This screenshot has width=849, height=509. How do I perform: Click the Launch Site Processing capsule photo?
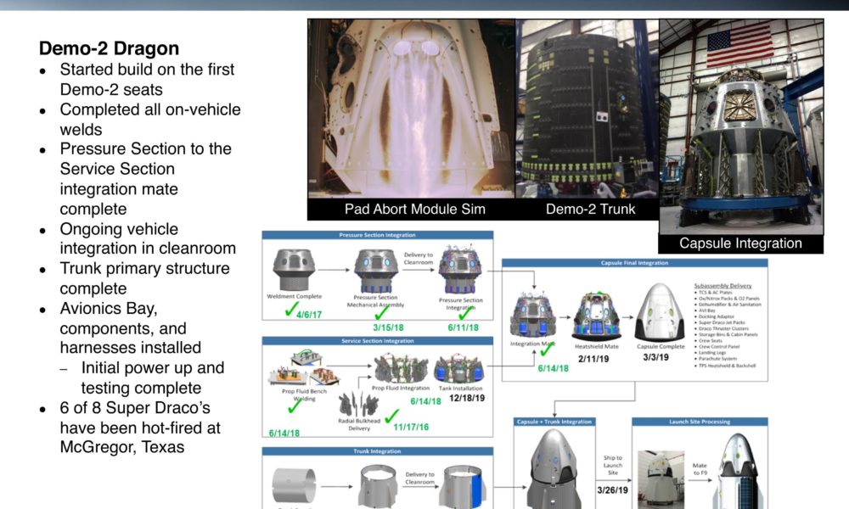(x=661, y=479)
